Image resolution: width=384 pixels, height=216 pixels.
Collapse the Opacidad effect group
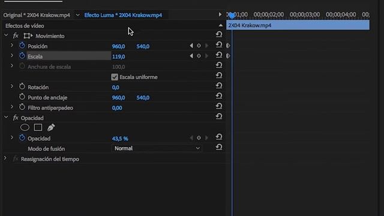pos(6,118)
